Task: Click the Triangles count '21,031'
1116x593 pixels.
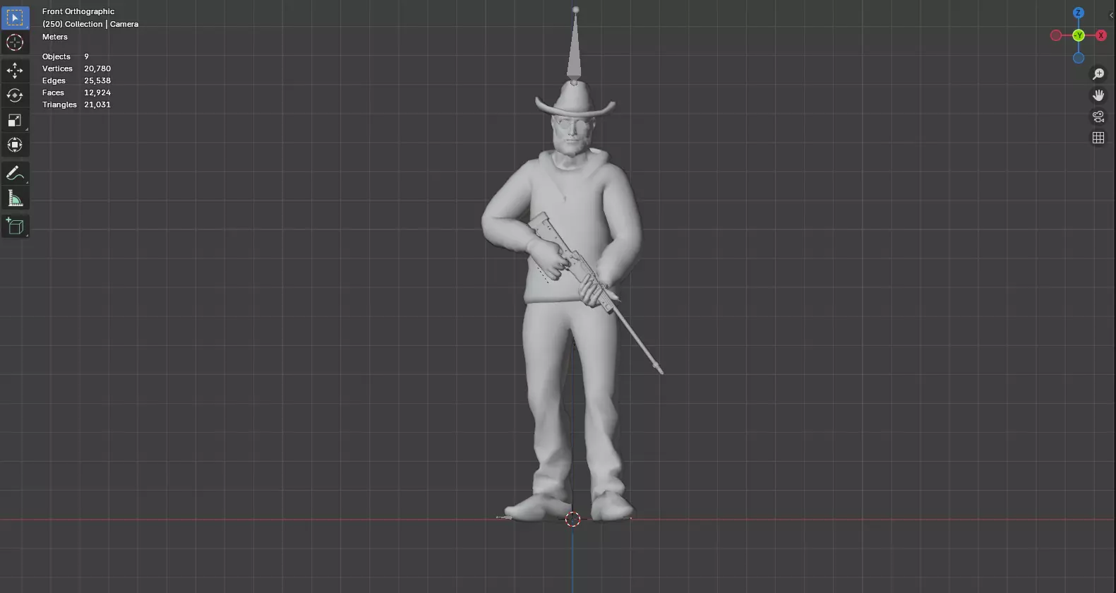Action: (x=97, y=104)
